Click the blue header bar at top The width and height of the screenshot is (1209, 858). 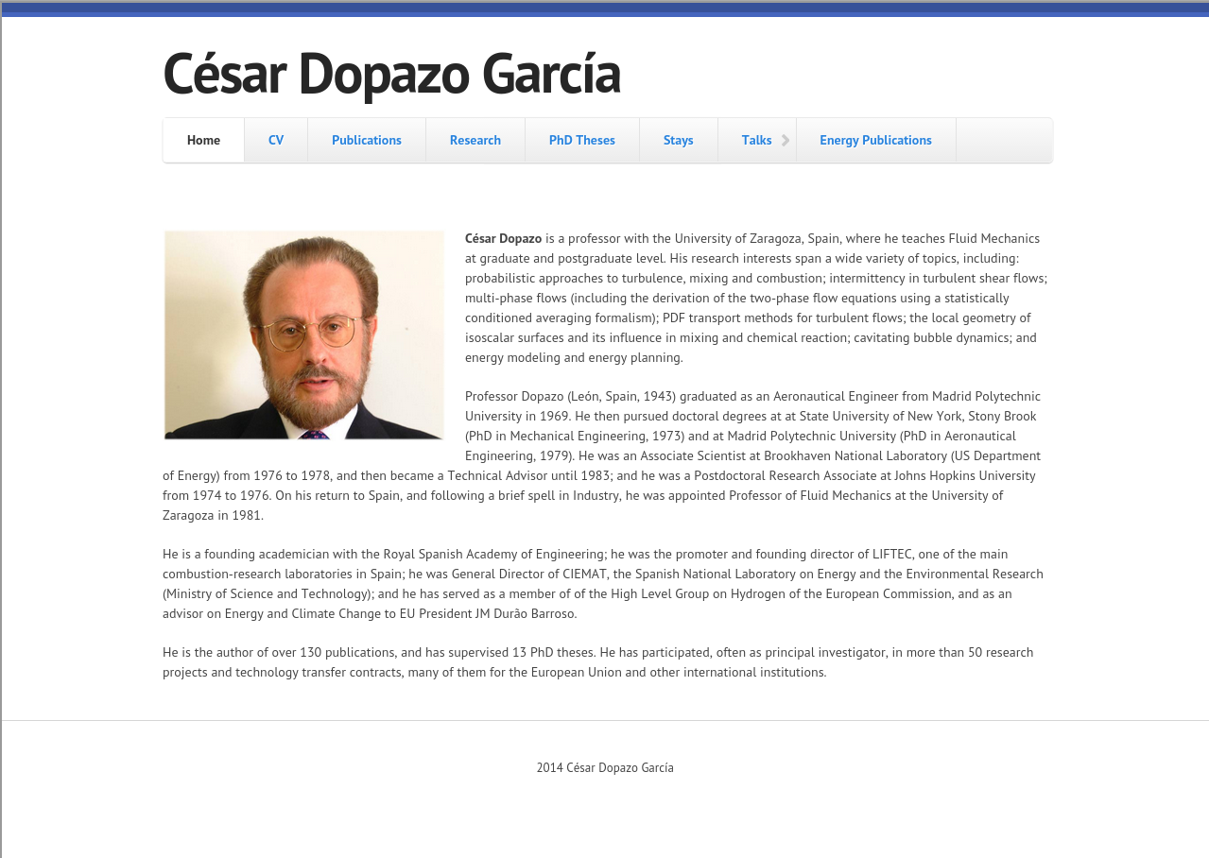(605, 9)
